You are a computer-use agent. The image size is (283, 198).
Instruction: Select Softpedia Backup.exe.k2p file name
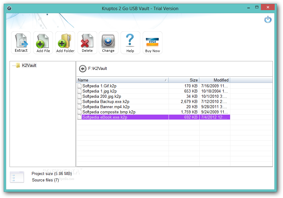tap(106, 102)
